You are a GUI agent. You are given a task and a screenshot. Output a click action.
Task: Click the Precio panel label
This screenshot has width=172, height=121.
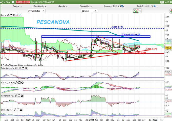[4, 15]
